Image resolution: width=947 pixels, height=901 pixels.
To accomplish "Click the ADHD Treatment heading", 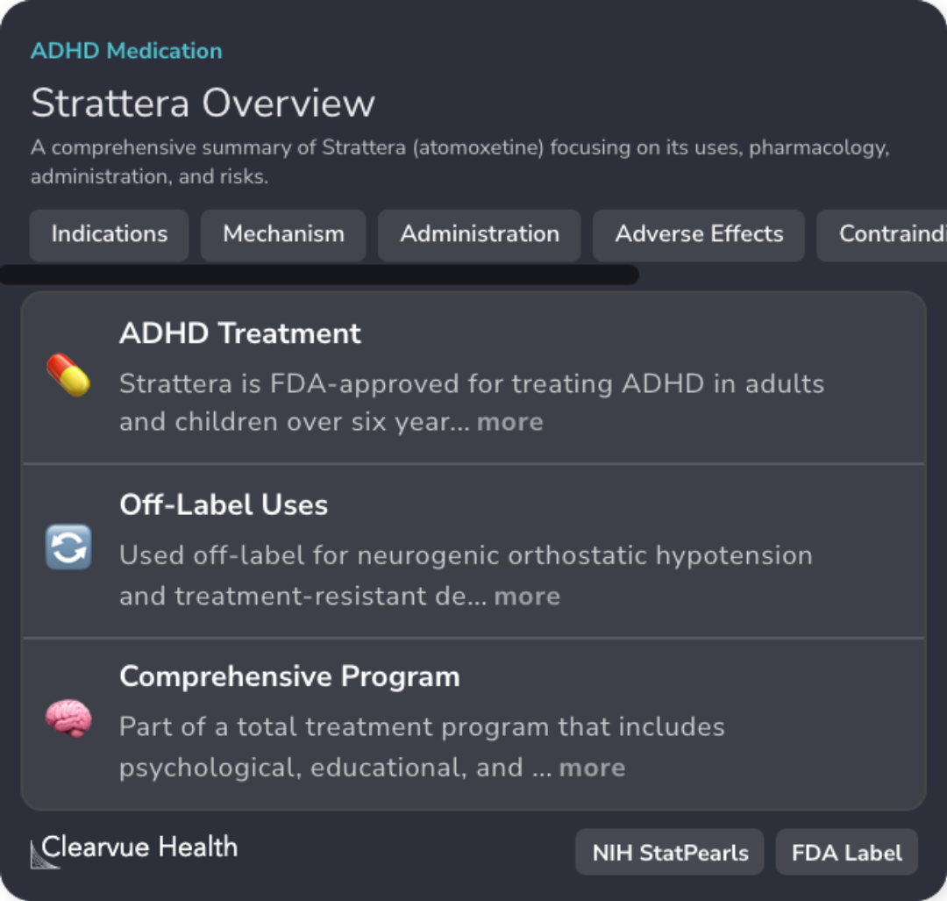I will tap(239, 333).
